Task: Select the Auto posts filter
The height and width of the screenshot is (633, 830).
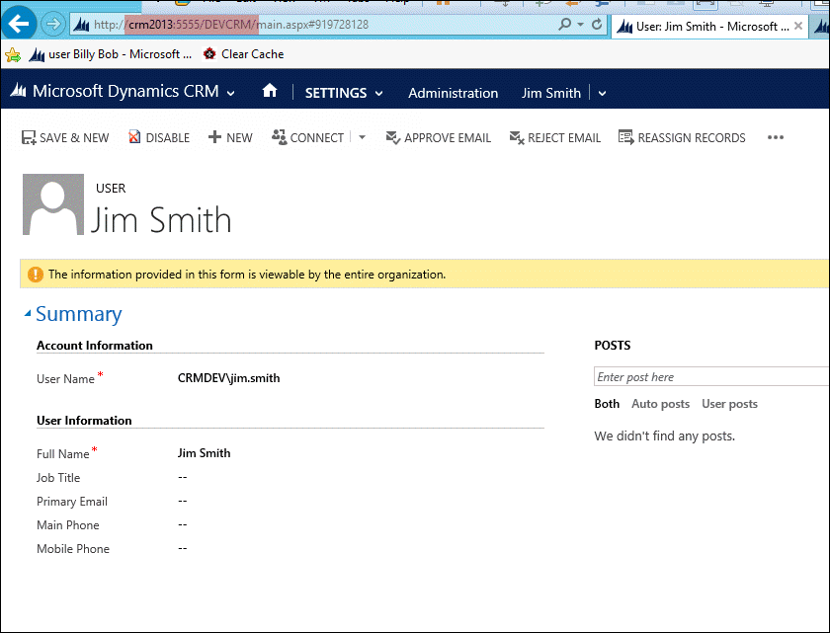Action: coord(661,404)
